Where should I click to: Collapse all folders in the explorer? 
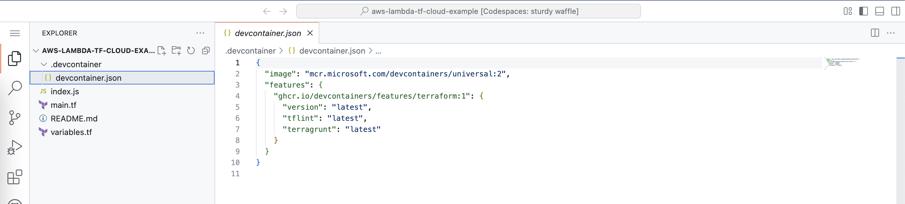point(205,51)
